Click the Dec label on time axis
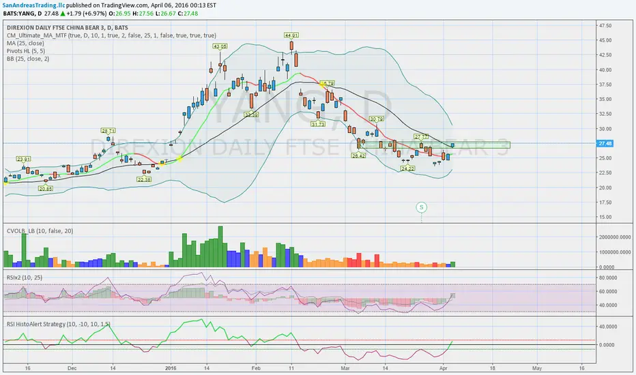The image size is (636, 375). pyautogui.click(x=72, y=368)
